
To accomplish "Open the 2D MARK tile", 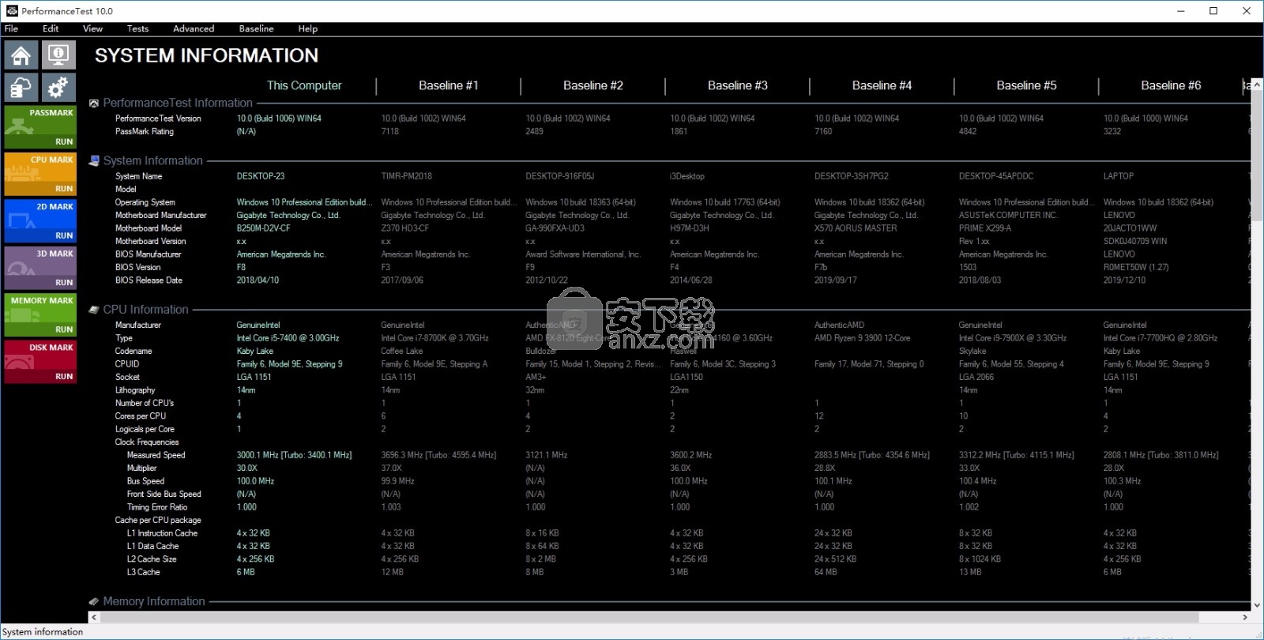I will pyautogui.click(x=40, y=221).
